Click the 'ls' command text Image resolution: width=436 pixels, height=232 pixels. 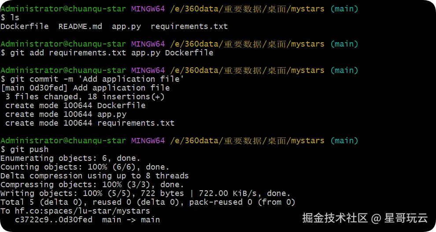[x=15, y=18]
